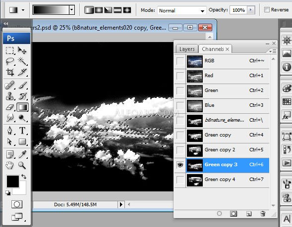Screen dimensions: 292x227
Task: Select the Lasso tool
Action: (10, 61)
